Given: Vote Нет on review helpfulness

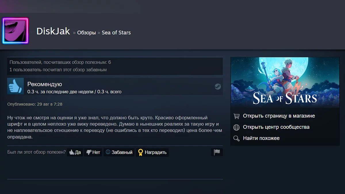Looking at the screenshot, I should (x=93, y=152).
